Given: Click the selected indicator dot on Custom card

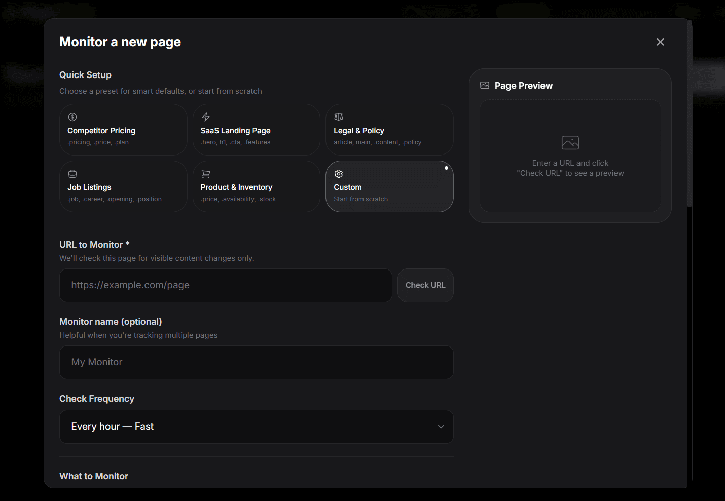Looking at the screenshot, I should pos(446,168).
